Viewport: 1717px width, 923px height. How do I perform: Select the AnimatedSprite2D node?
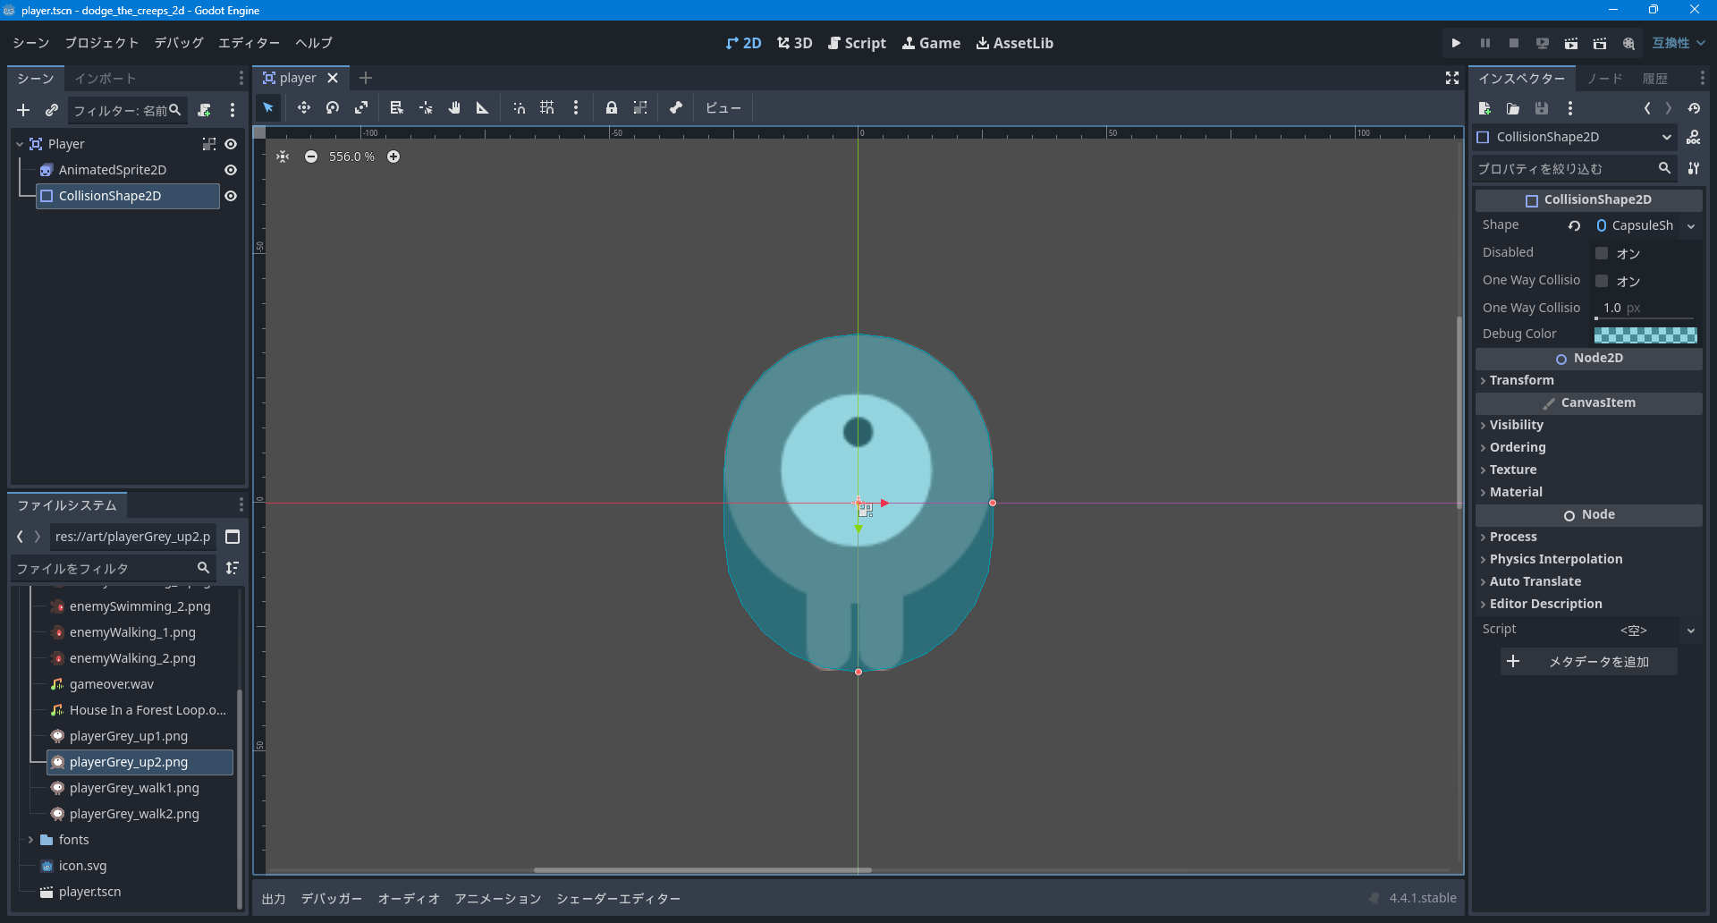click(112, 170)
